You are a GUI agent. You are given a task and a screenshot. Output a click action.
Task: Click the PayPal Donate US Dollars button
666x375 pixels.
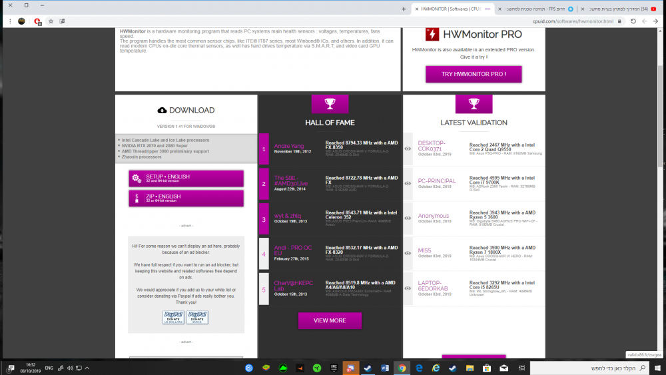[173, 317]
